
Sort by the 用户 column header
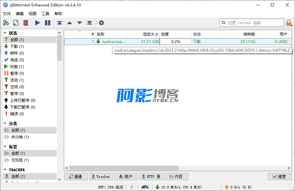click(272, 34)
